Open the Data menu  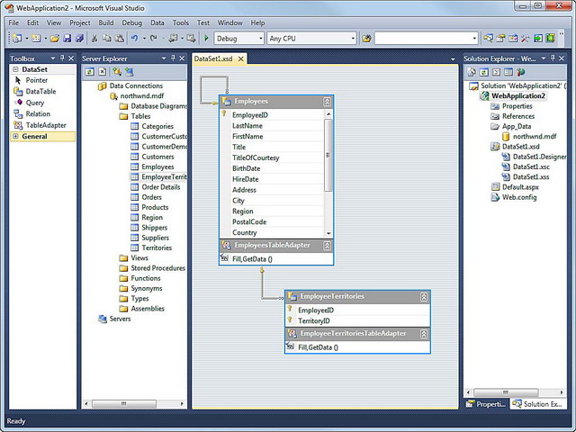click(x=157, y=22)
